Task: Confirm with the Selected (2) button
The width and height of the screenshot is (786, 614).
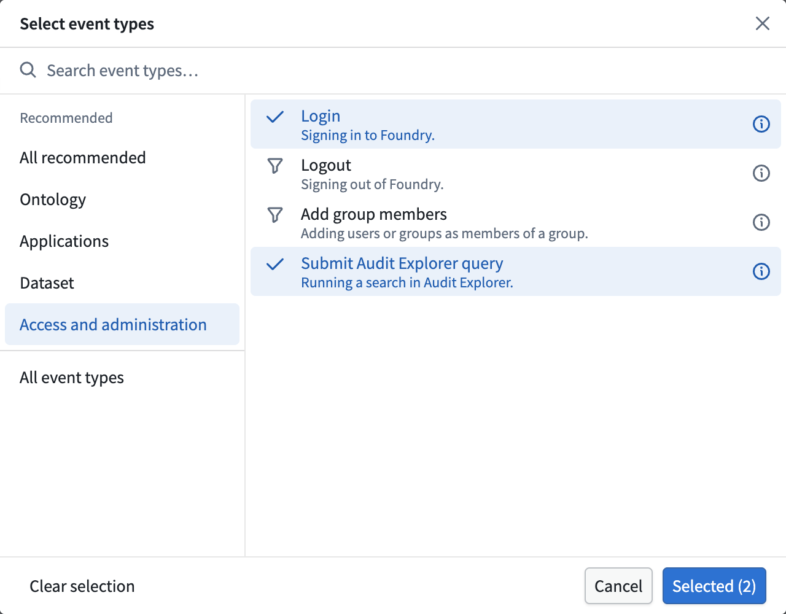Action: [714, 586]
